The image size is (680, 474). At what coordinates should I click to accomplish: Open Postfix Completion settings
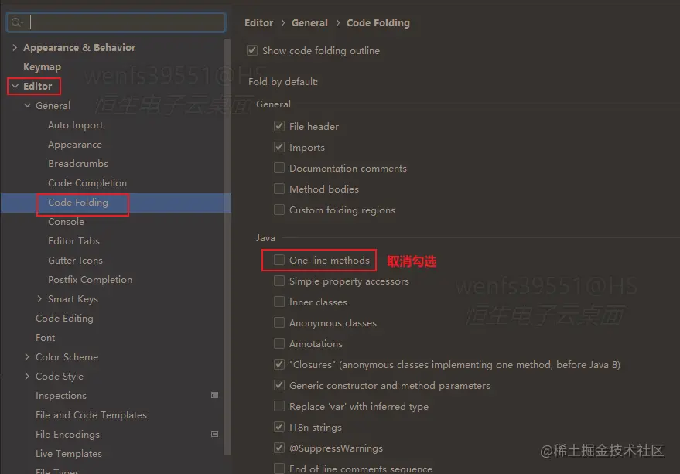[90, 280]
